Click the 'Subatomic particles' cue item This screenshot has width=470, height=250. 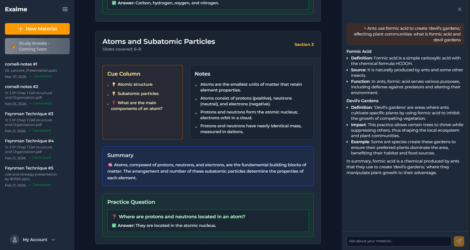pos(138,94)
